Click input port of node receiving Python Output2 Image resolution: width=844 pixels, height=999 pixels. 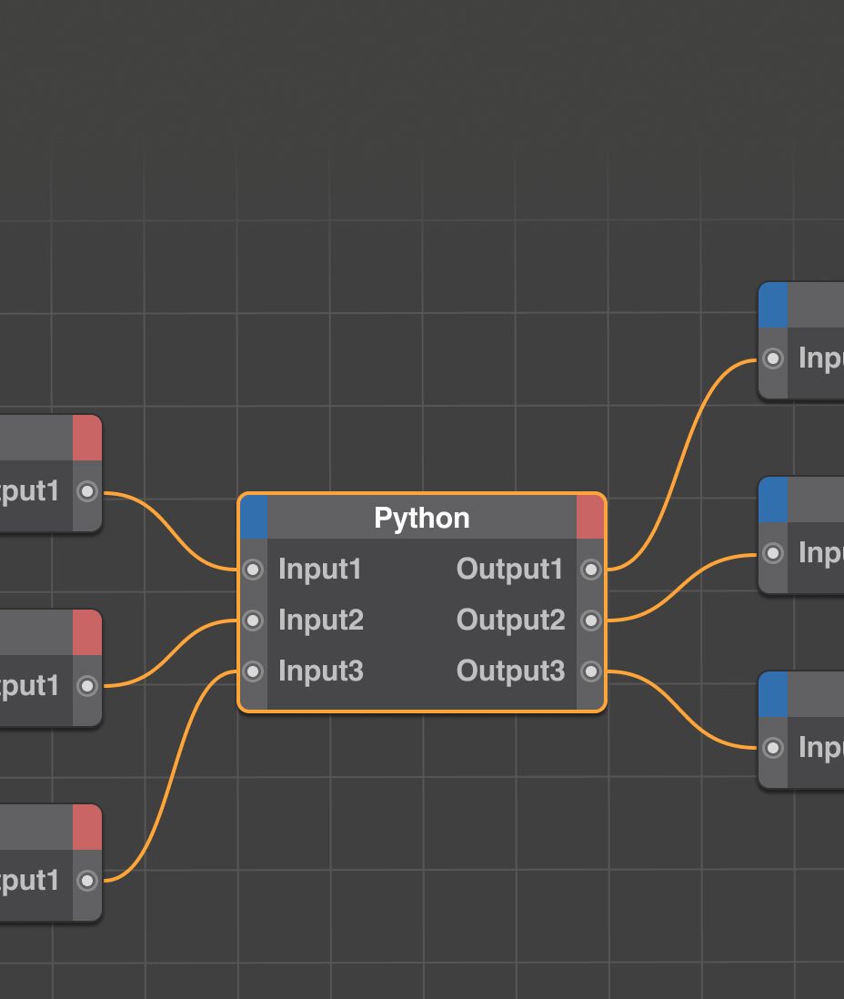coord(773,553)
